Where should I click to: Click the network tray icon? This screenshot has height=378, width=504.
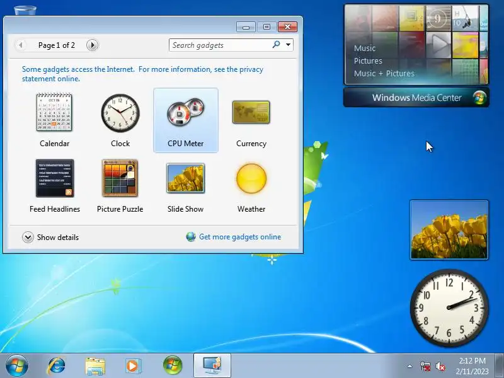pyautogui.click(x=425, y=366)
